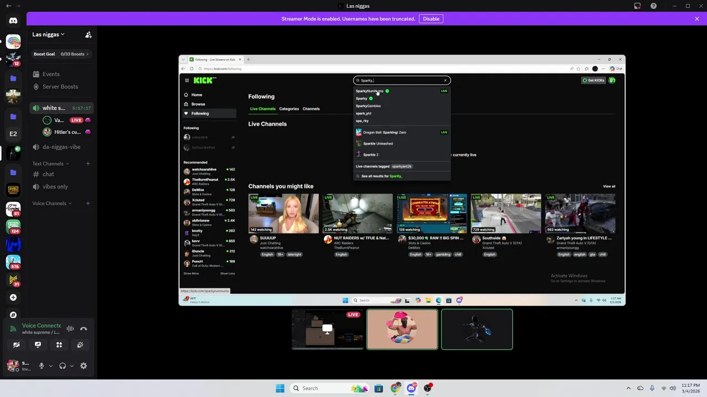Open inbox icon in title bar
Image resolution: width=707 pixels, height=397 pixels.
637,6
